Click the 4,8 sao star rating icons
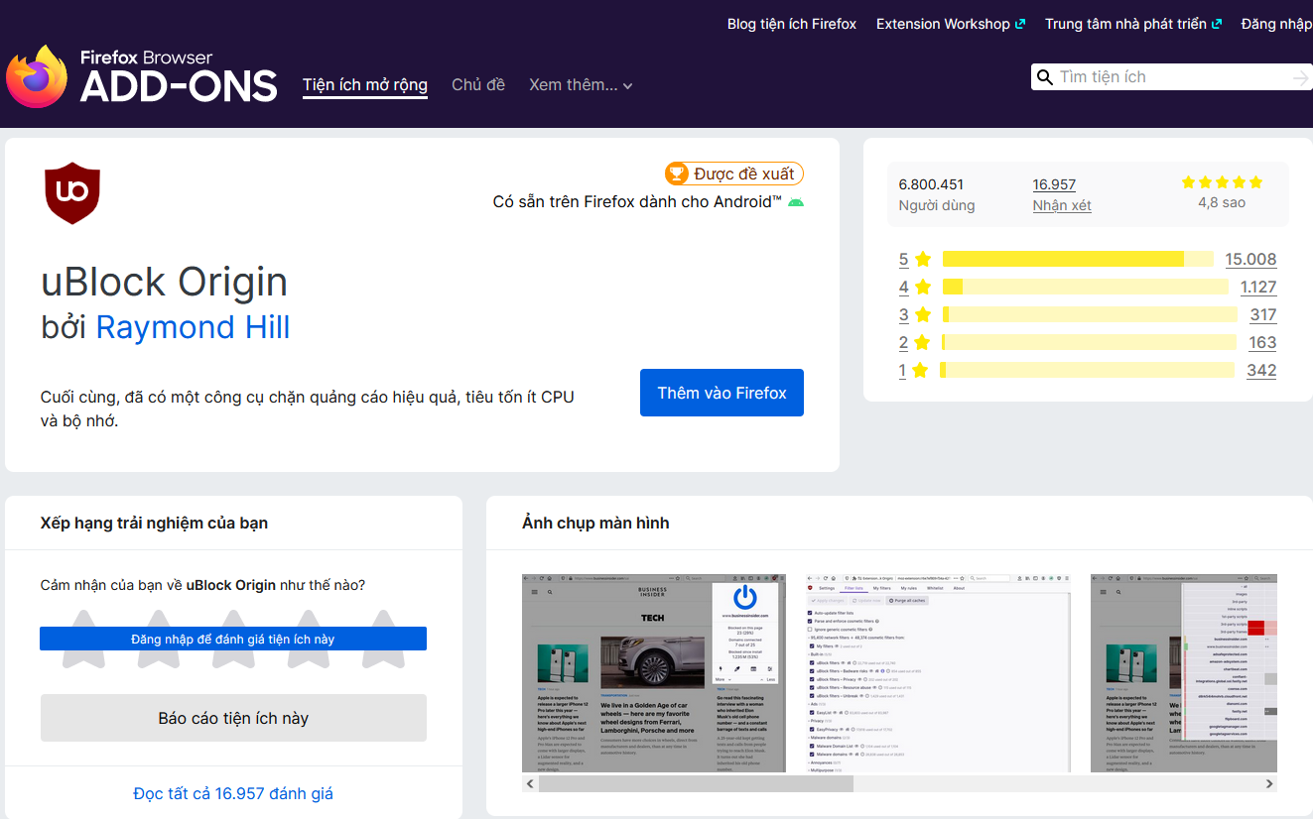Image resolution: width=1313 pixels, height=819 pixels. pos(1222,182)
